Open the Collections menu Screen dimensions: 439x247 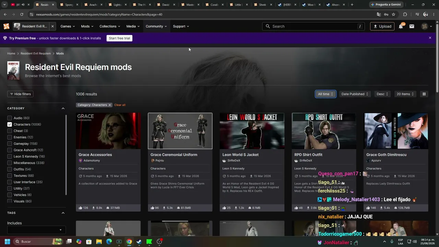click(110, 26)
